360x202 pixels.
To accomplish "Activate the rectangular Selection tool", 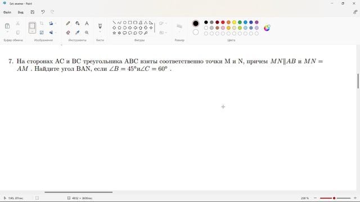I will 32,26.
